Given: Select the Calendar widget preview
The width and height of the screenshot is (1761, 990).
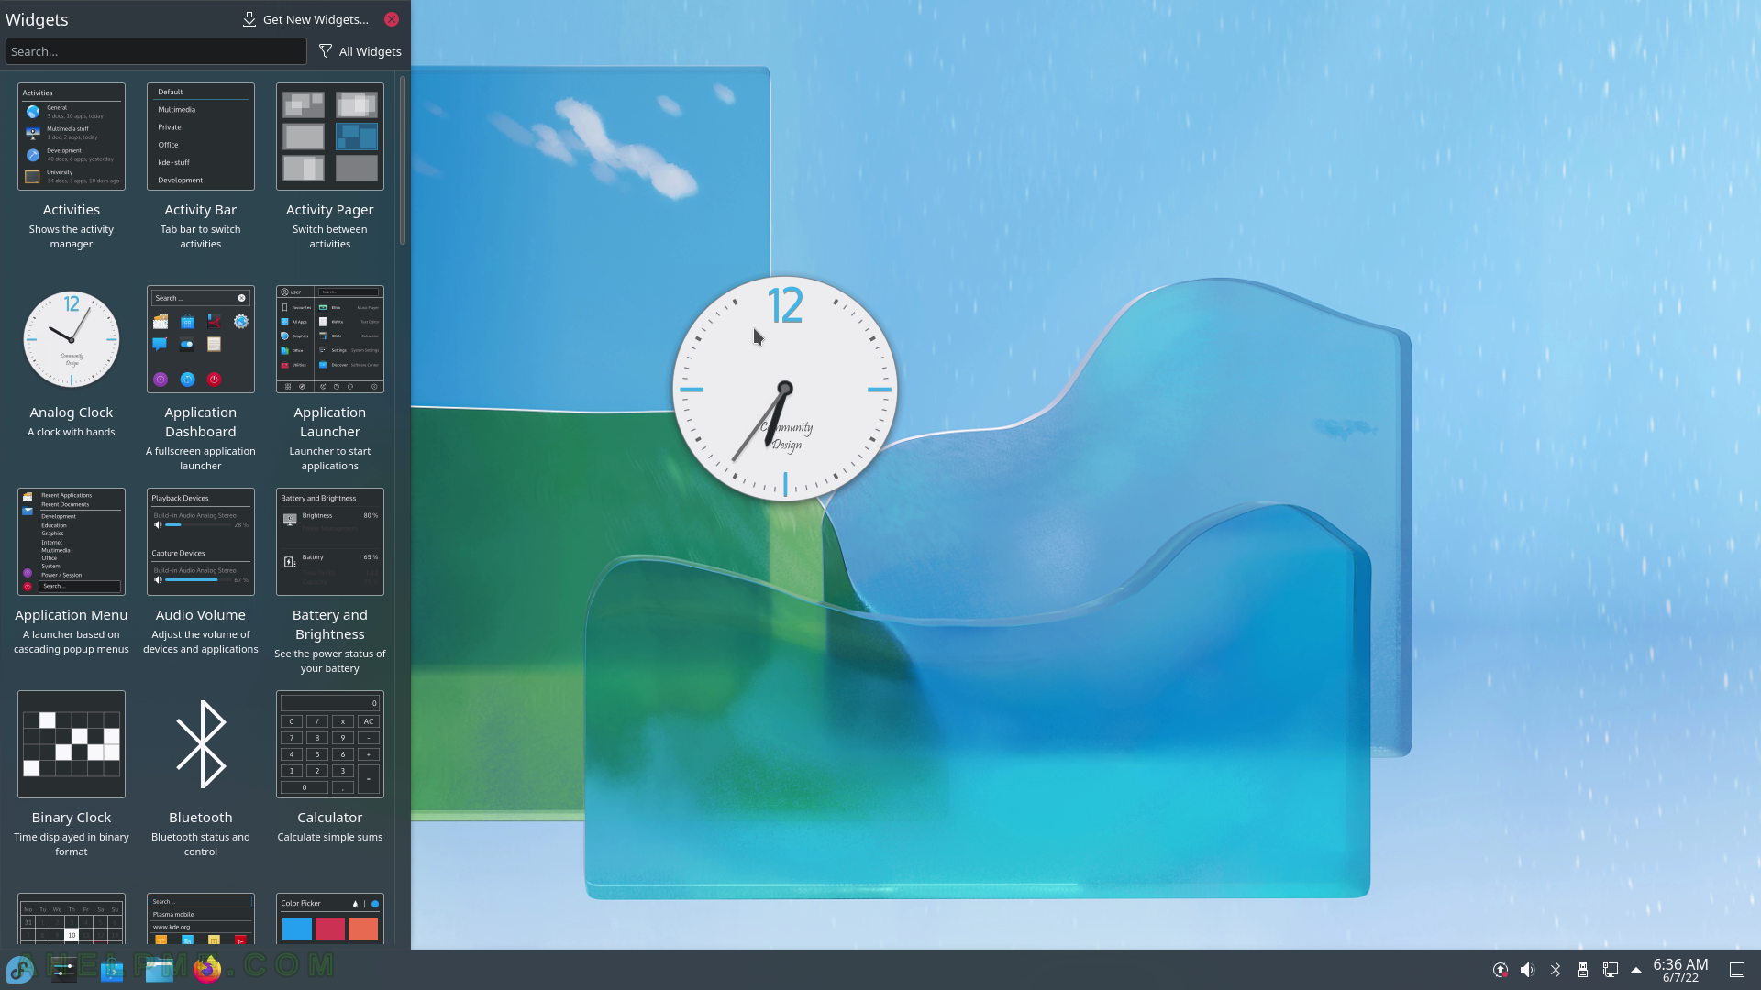Looking at the screenshot, I should pyautogui.click(x=72, y=919).
